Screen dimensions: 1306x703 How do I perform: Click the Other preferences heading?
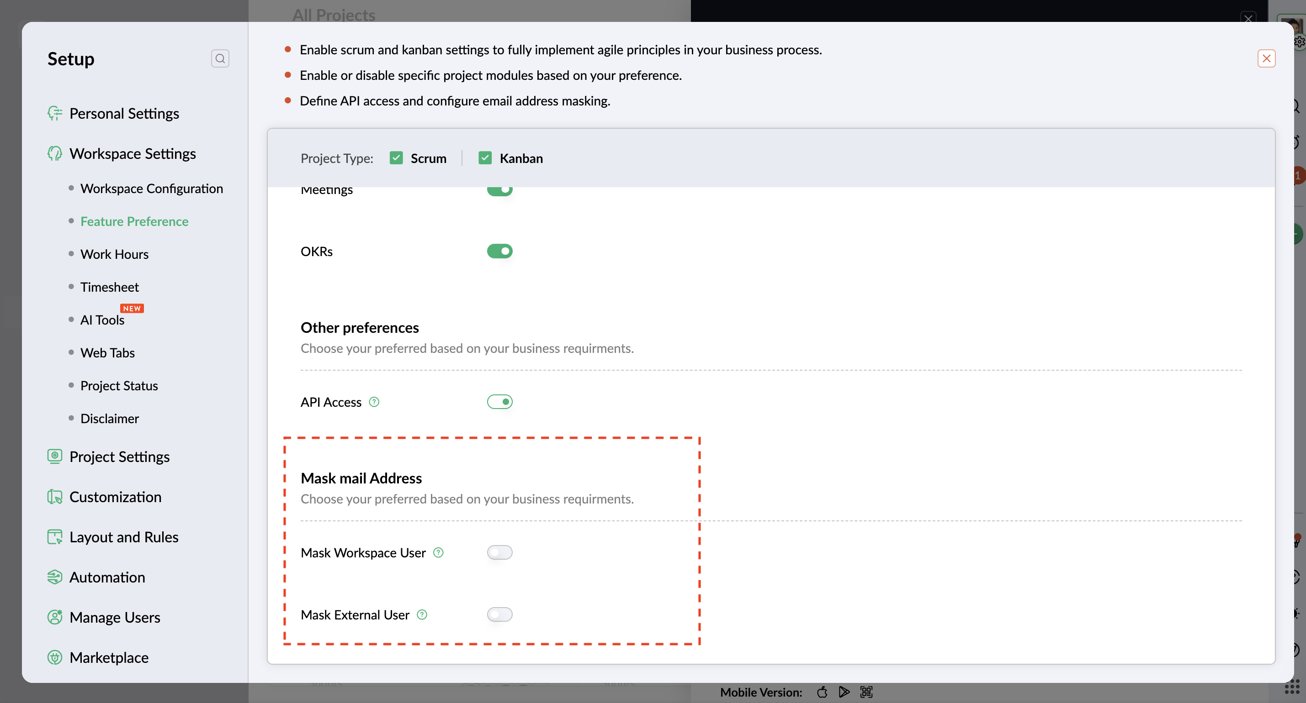tap(360, 327)
